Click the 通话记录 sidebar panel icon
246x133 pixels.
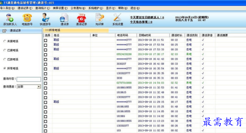point(5,31)
